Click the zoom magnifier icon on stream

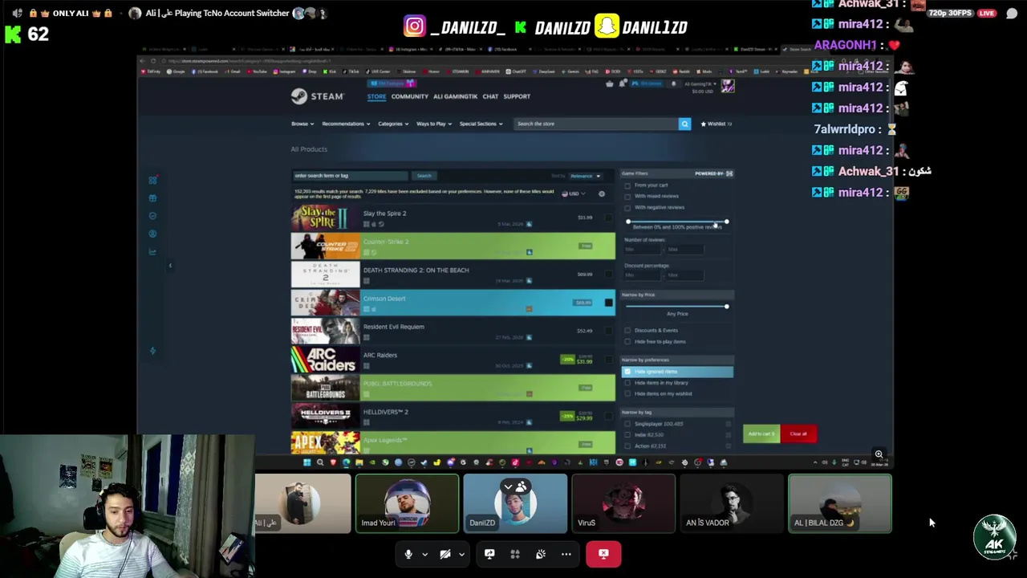point(879,454)
